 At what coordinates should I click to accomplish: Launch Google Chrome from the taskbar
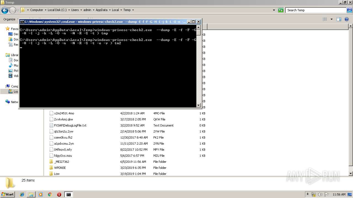pos(50,194)
